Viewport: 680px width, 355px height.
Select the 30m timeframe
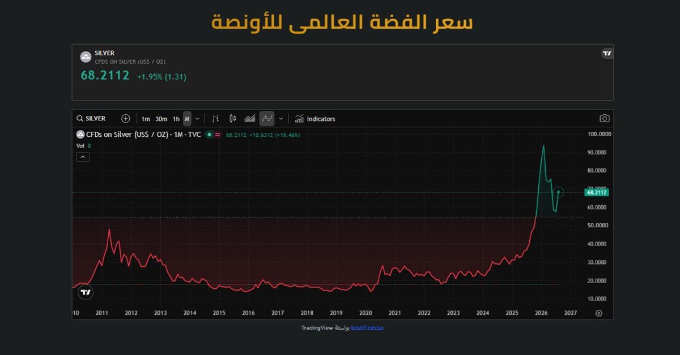coord(161,119)
